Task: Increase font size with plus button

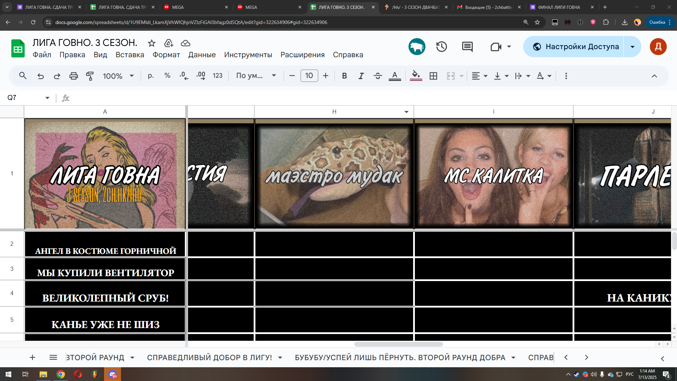Action: pos(326,76)
